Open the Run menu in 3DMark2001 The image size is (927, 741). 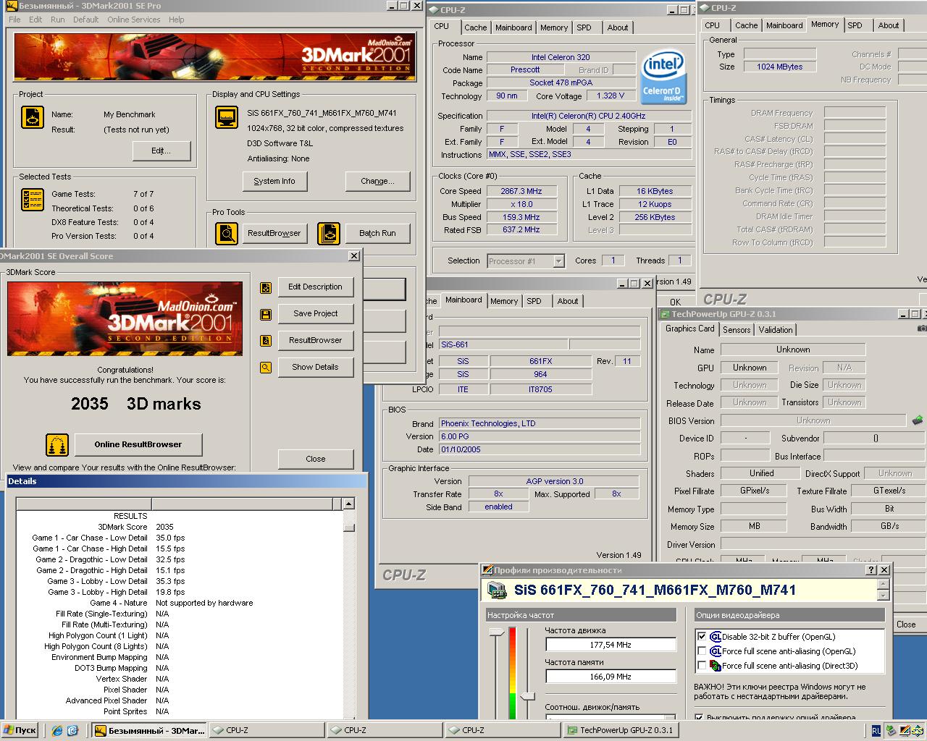tap(58, 20)
